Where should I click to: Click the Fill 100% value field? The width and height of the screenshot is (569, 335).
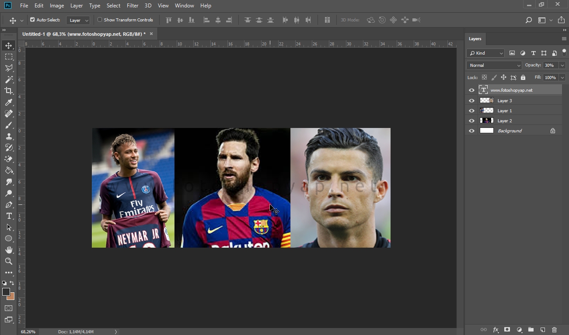point(550,78)
